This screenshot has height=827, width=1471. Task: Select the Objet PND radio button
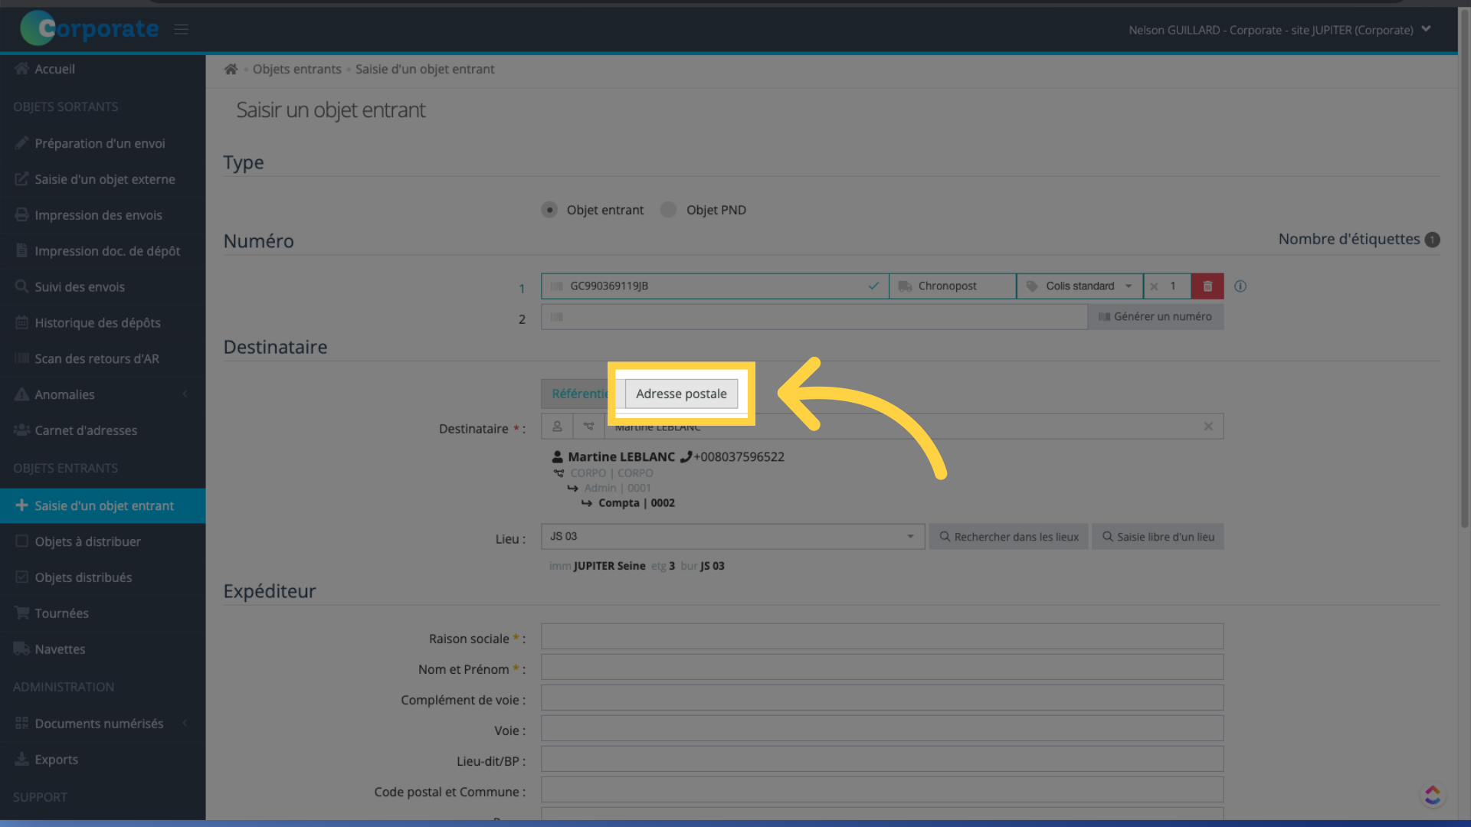point(668,209)
